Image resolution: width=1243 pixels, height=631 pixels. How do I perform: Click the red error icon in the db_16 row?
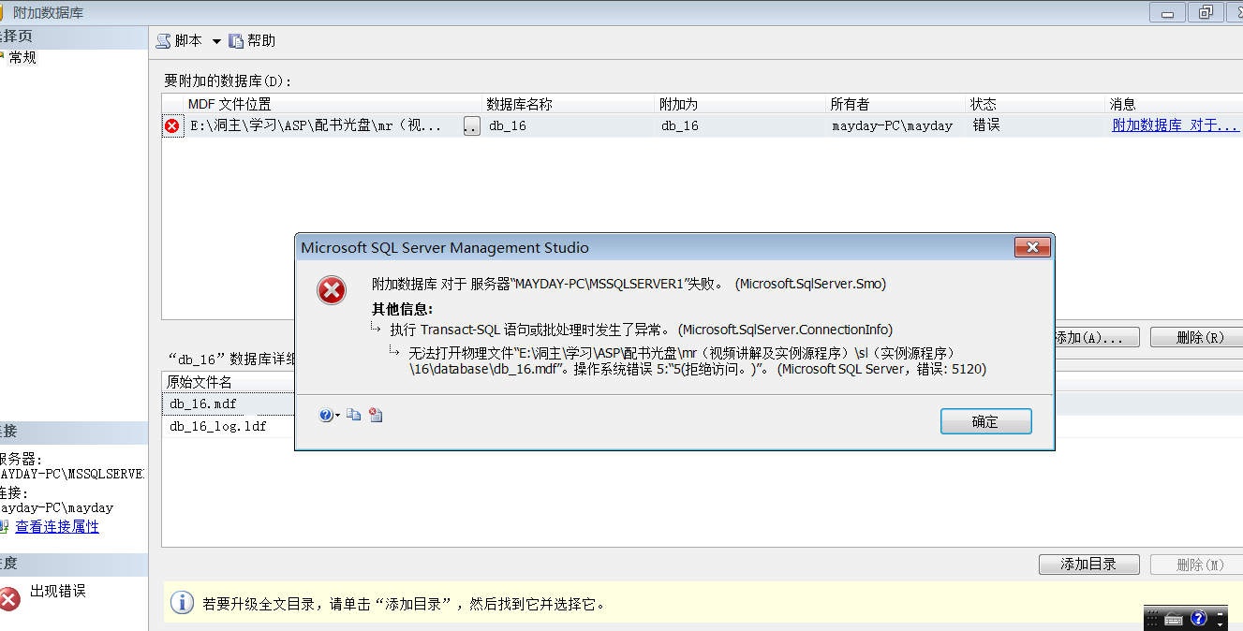click(x=172, y=125)
